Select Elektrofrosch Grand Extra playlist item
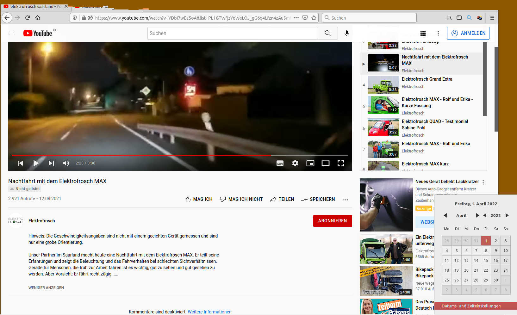Image resolution: width=517 pixels, height=315 pixels. pyautogui.click(x=427, y=79)
